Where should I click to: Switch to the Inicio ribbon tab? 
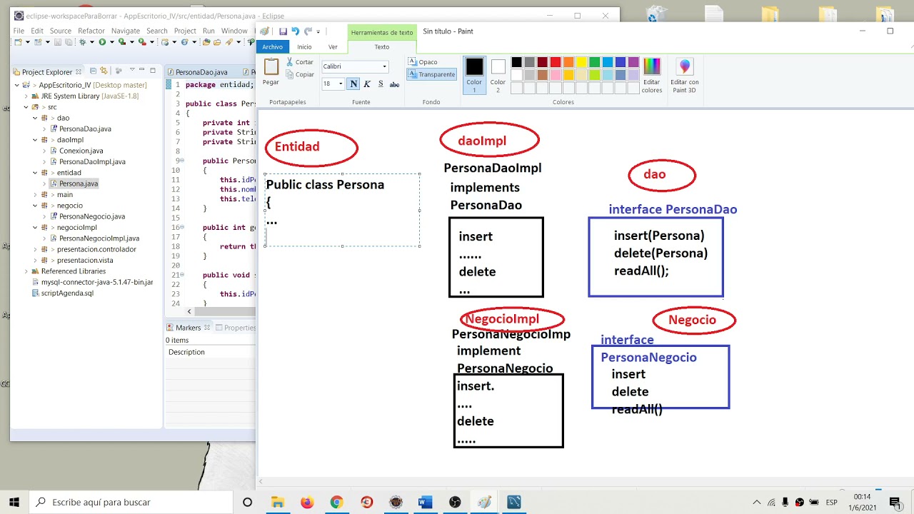point(304,47)
